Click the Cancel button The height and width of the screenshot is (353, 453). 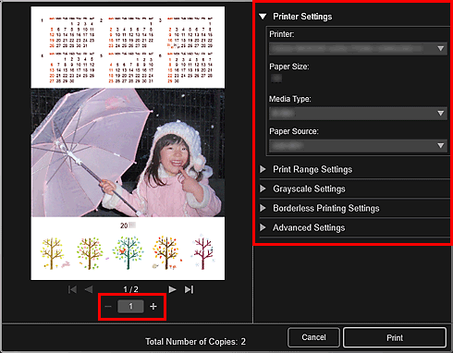[313, 337]
